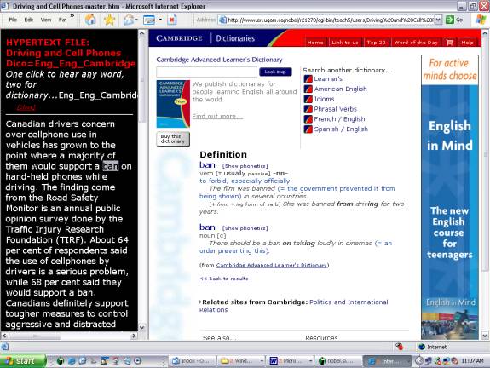Screen dimensions: 490x368
Task: Open the Top 20 tab
Action: pyautogui.click(x=377, y=43)
